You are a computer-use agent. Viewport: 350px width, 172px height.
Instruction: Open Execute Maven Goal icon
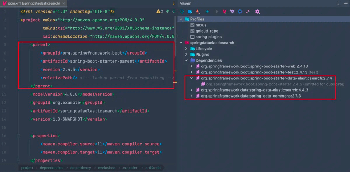225,12
